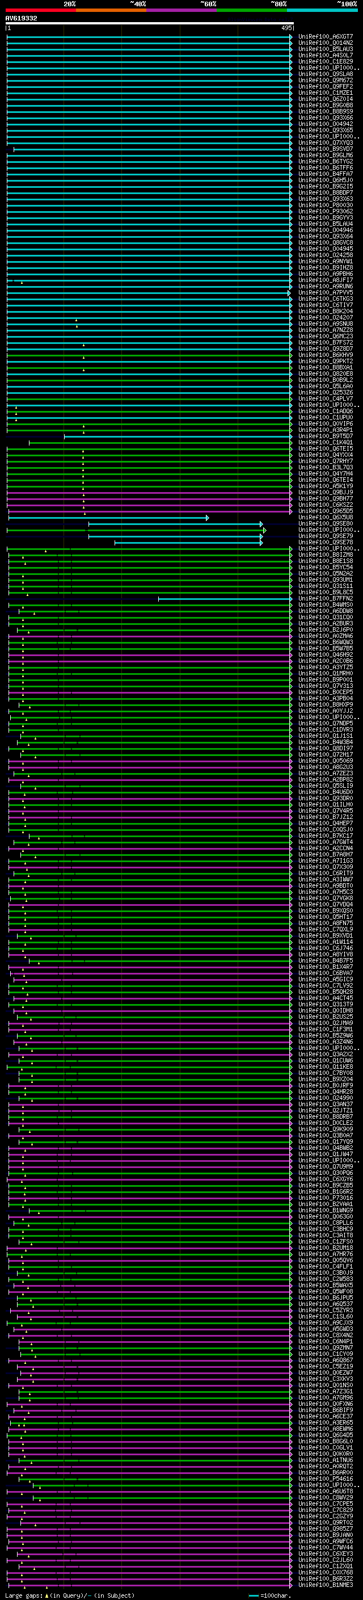
Task: Open hit UniRef100_Q9M672
Action: pos(326,80)
